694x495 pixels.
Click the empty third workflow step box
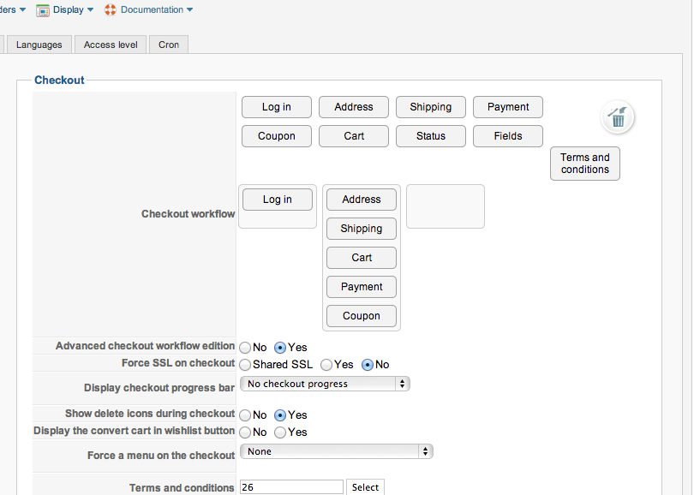coord(446,206)
